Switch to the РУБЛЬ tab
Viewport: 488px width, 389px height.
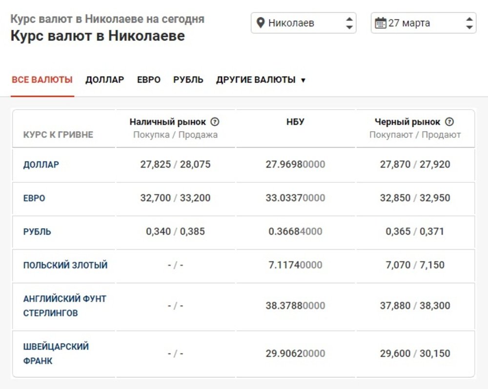[x=188, y=80]
